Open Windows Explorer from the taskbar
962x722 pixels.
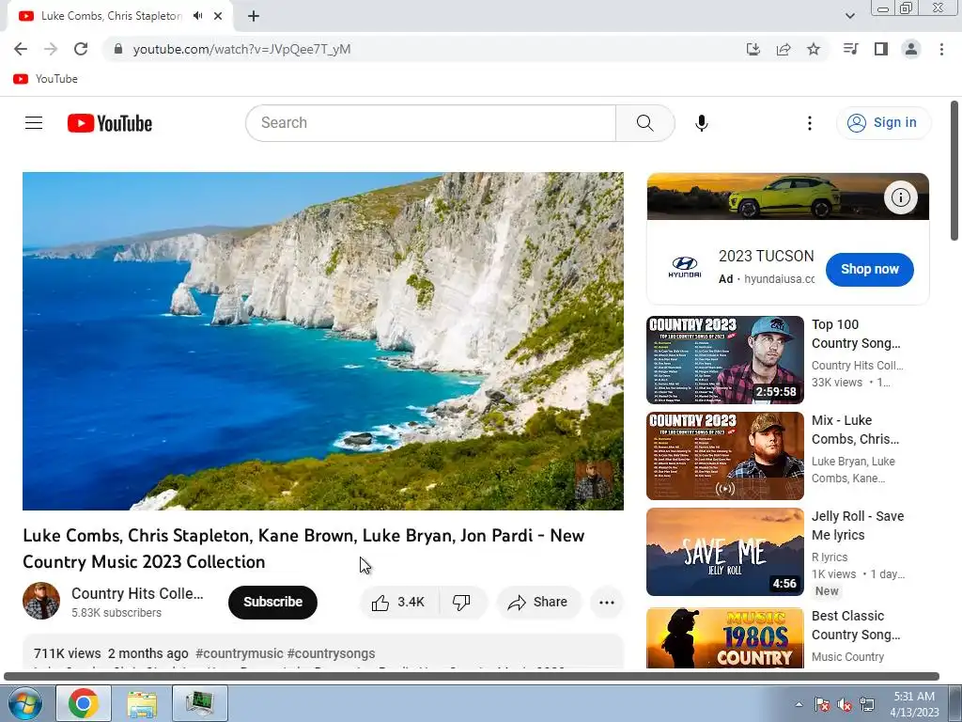click(142, 703)
